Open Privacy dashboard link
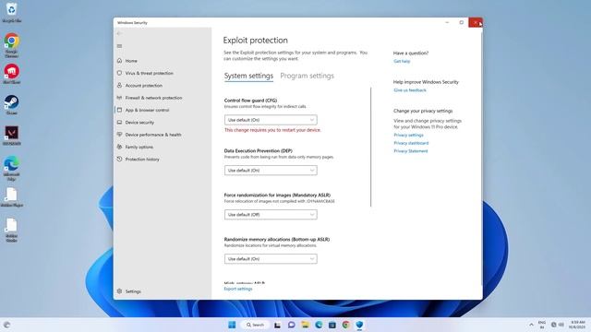 click(x=411, y=143)
